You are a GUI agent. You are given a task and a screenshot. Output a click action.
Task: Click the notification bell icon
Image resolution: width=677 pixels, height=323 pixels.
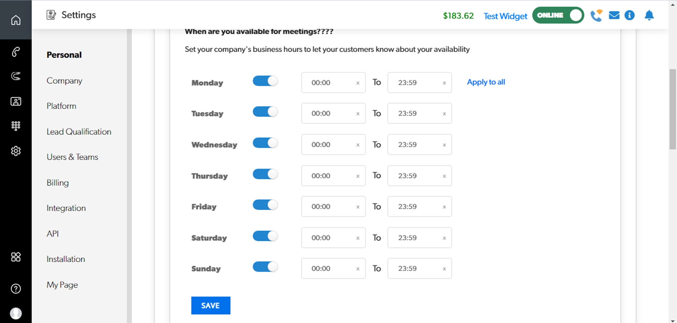pyautogui.click(x=649, y=16)
